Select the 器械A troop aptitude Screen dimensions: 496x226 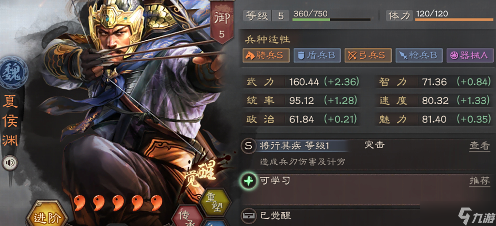pyautogui.click(x=470, y=55)
